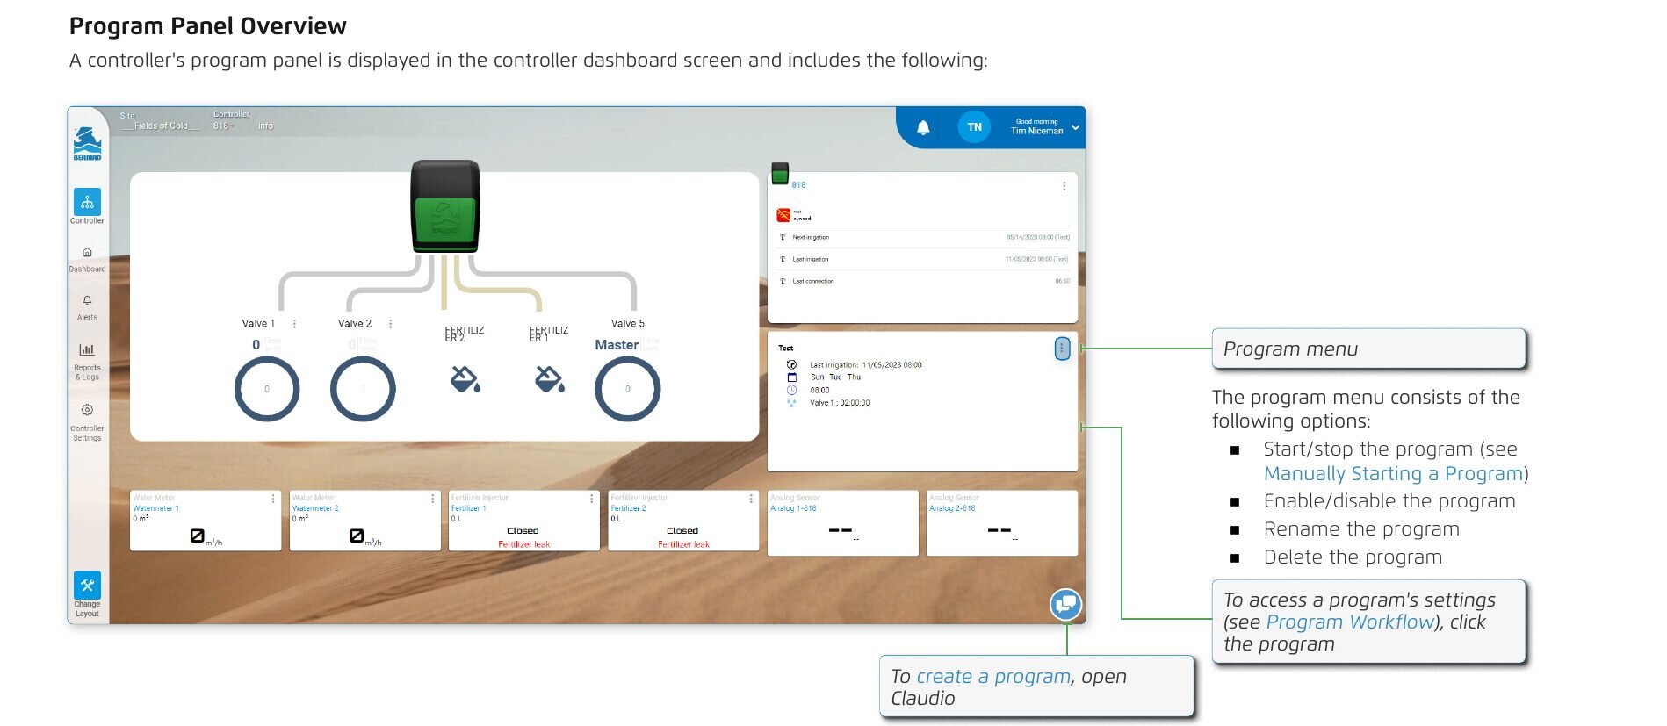Click the clock icon next to 08:00
1667x726 pixels.
pos(791,390)
